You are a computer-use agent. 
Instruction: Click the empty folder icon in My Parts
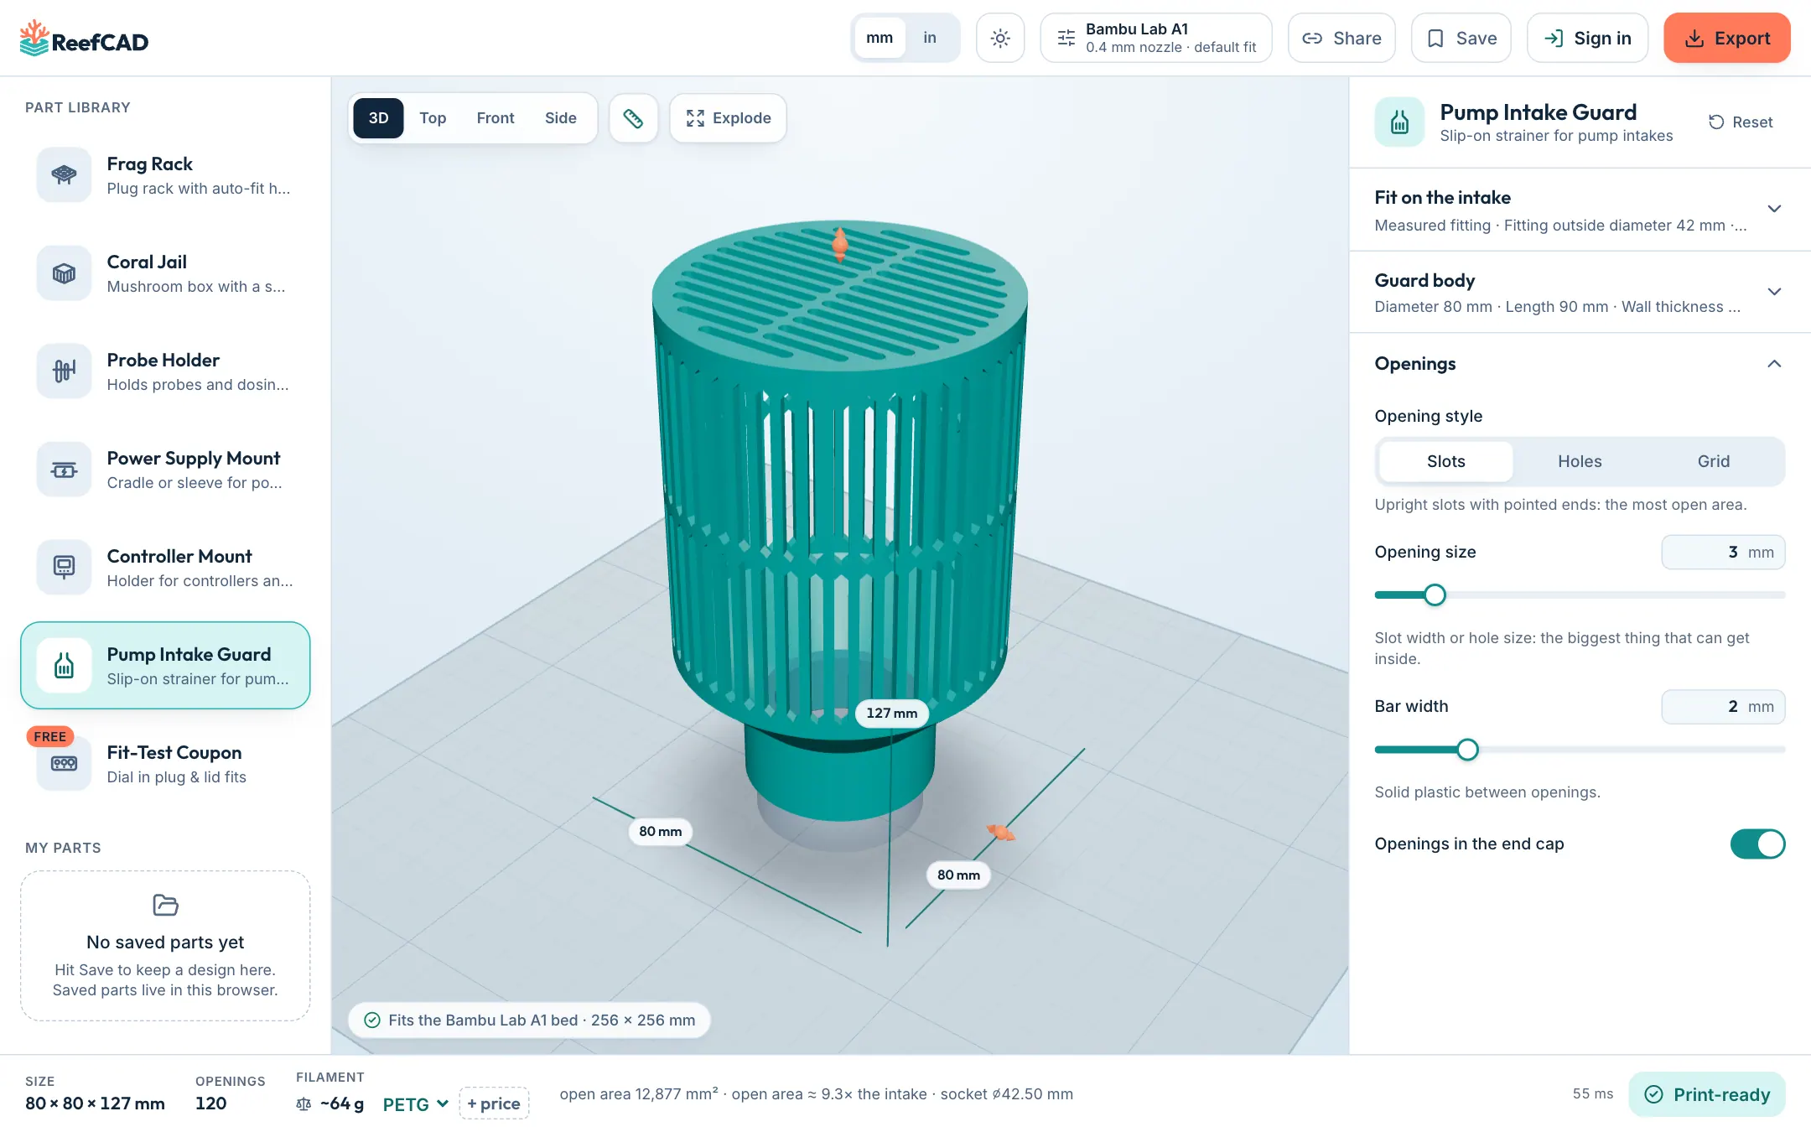click(x=165, y=905)
